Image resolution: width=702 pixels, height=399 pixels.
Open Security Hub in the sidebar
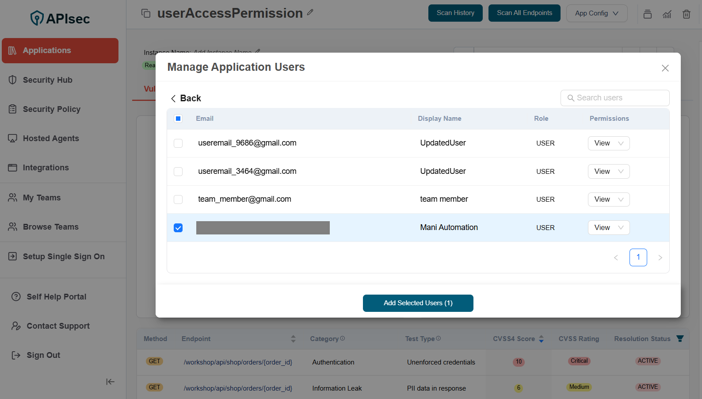[47, 80]
